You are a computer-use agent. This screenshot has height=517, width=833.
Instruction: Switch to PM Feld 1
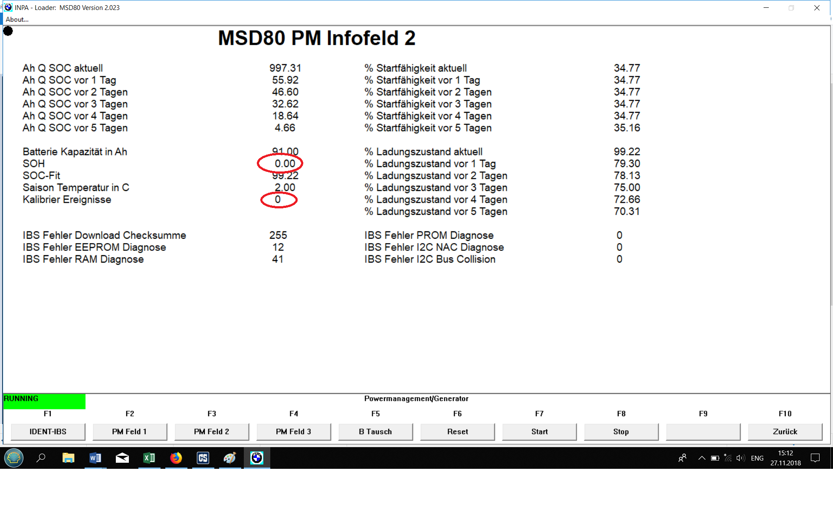(x=129, y=431)
